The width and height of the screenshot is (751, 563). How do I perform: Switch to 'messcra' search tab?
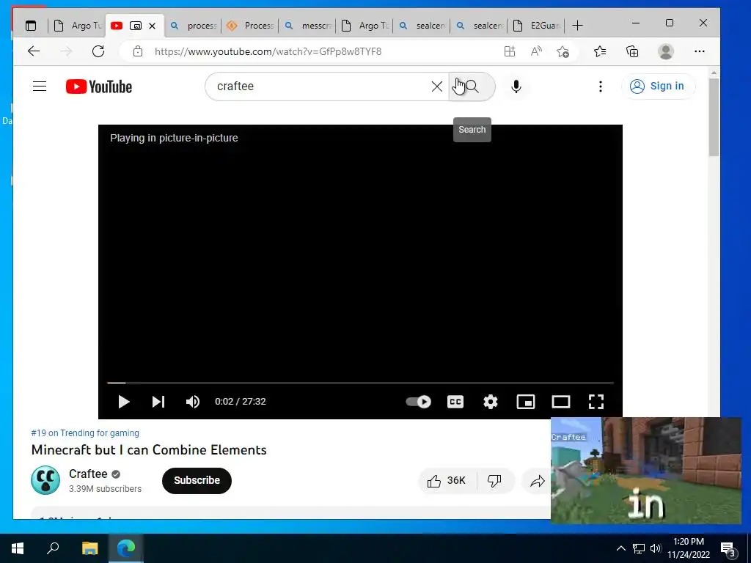pos(307,26)
